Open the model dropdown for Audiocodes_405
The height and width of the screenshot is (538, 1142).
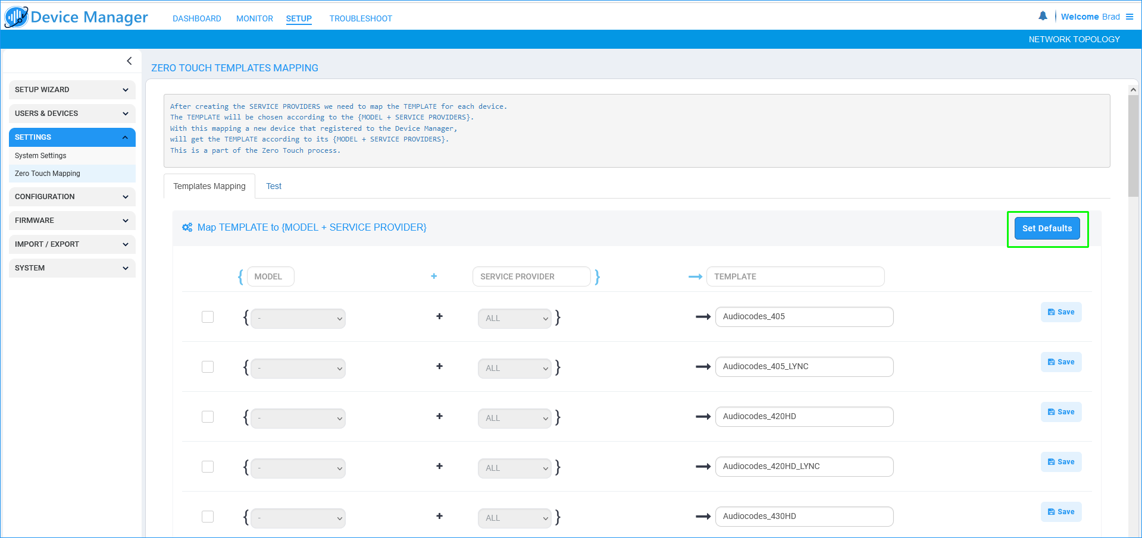point(298,318)
